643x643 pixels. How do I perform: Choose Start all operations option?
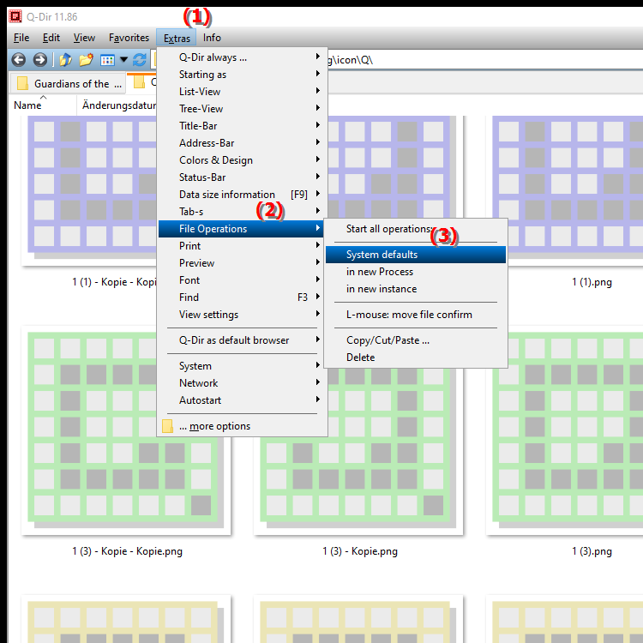[416, 229]
